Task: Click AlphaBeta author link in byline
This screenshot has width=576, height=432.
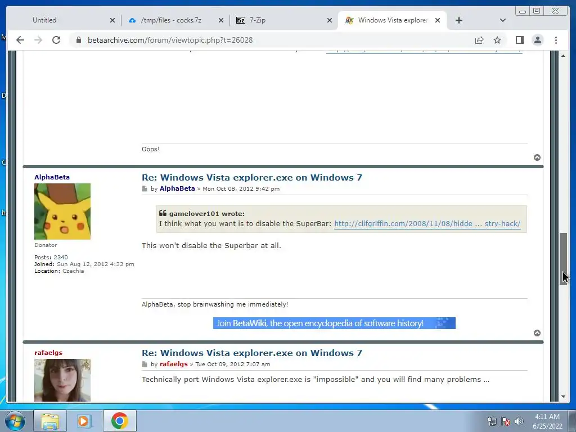Action: click(x=177, y=188)
